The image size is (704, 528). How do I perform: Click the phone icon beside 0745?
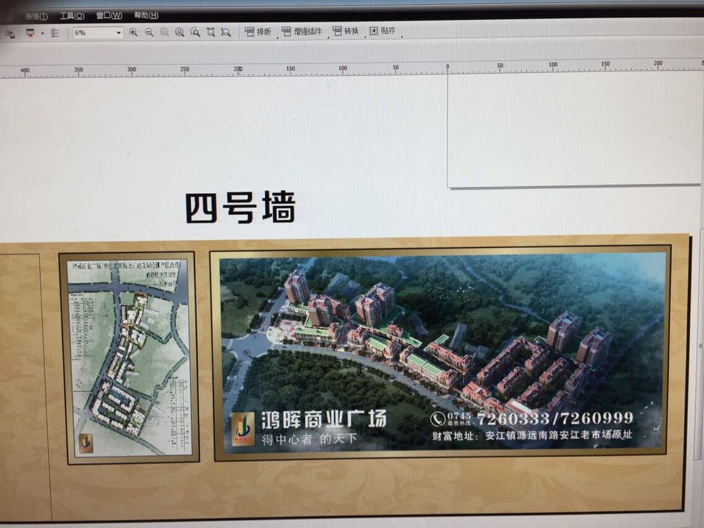click(x=438, y=419)
